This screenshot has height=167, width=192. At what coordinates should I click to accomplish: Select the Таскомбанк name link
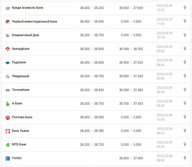[x=21, y=90]
